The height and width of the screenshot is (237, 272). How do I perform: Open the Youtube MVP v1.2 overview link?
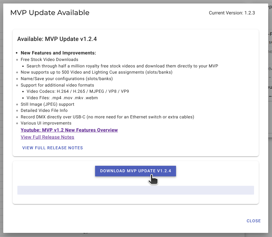(x=69, y=130)
